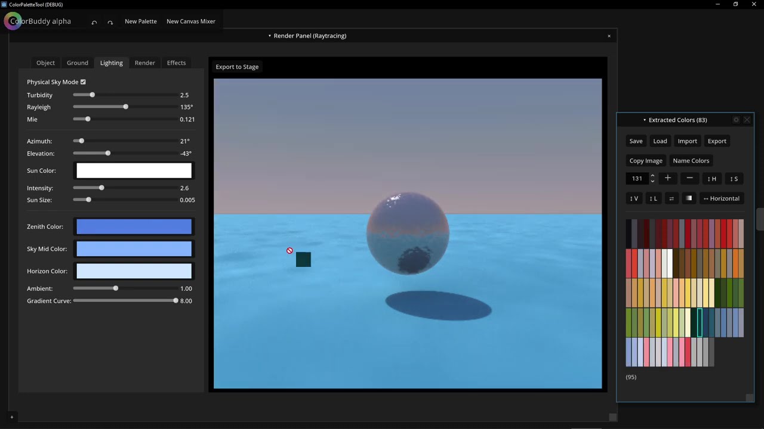The height and width of the screenshot is (429, 764).
Task: Click the plus icon at bottom-left corner
Action: point(11,417)
